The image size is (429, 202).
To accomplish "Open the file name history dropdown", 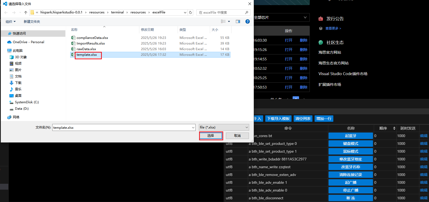I will (193, 128).
